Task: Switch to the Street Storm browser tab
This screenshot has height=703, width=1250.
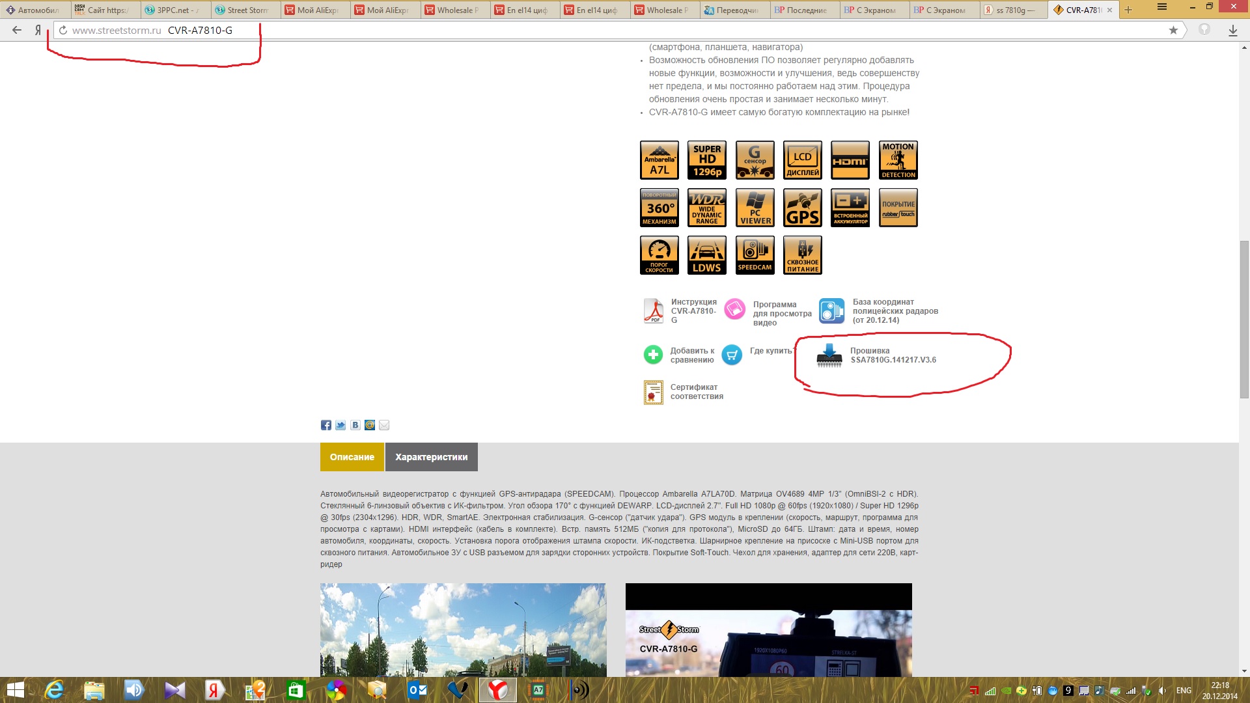Action: [x=246, y=10]
